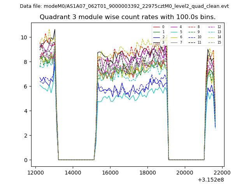Click the x-axis tick label 20000
This screenshot has width=249, height=187.
[x=184, y=173]
